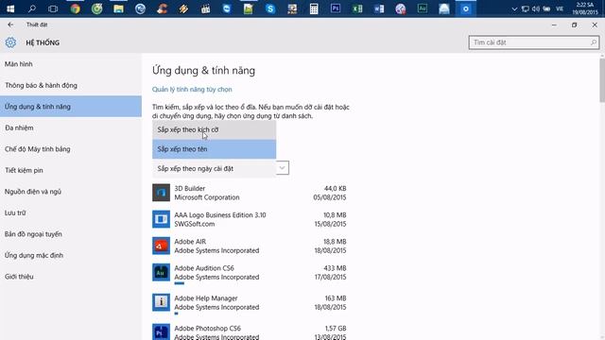Open the Calculator taskbar icon
Image resolution: width=605 pixels, height=340 pixels.
pos(314,8)
